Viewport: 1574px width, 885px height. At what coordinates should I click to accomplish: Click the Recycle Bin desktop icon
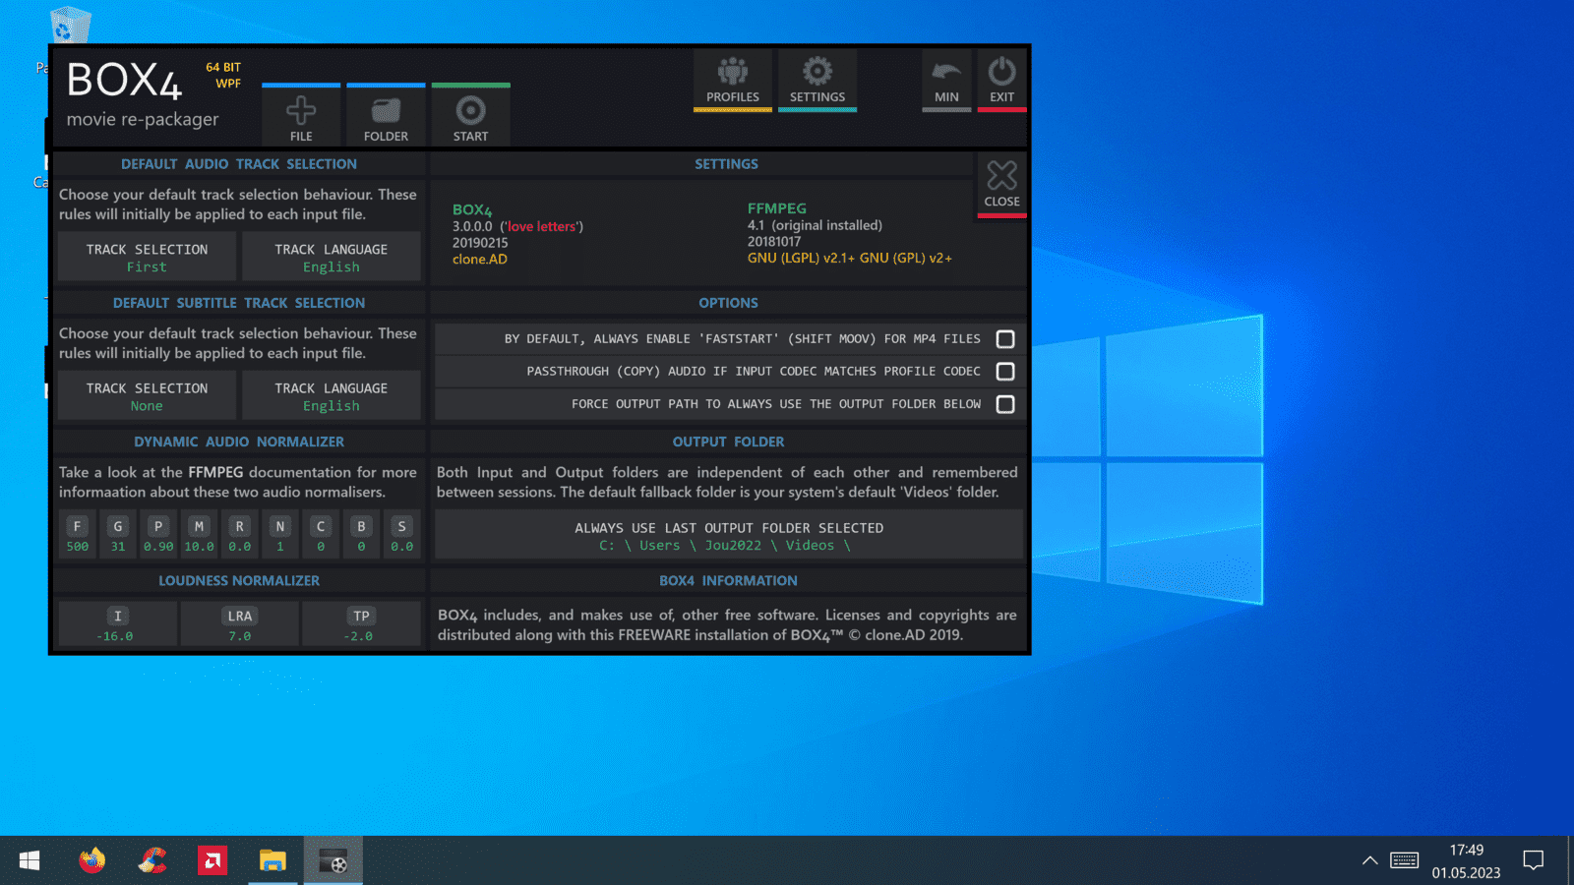[x=69, y=25]
